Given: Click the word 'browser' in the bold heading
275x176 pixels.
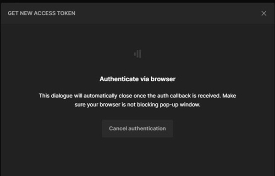Looking at the screenshot, I should coord(163,79).
